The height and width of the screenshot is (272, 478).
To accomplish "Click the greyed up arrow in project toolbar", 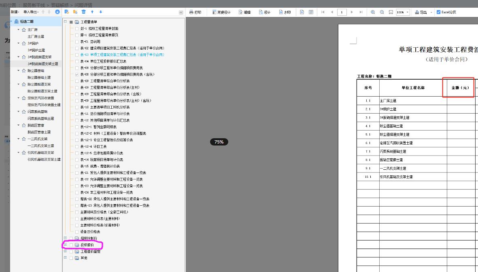I will click(x=43, y=12).
